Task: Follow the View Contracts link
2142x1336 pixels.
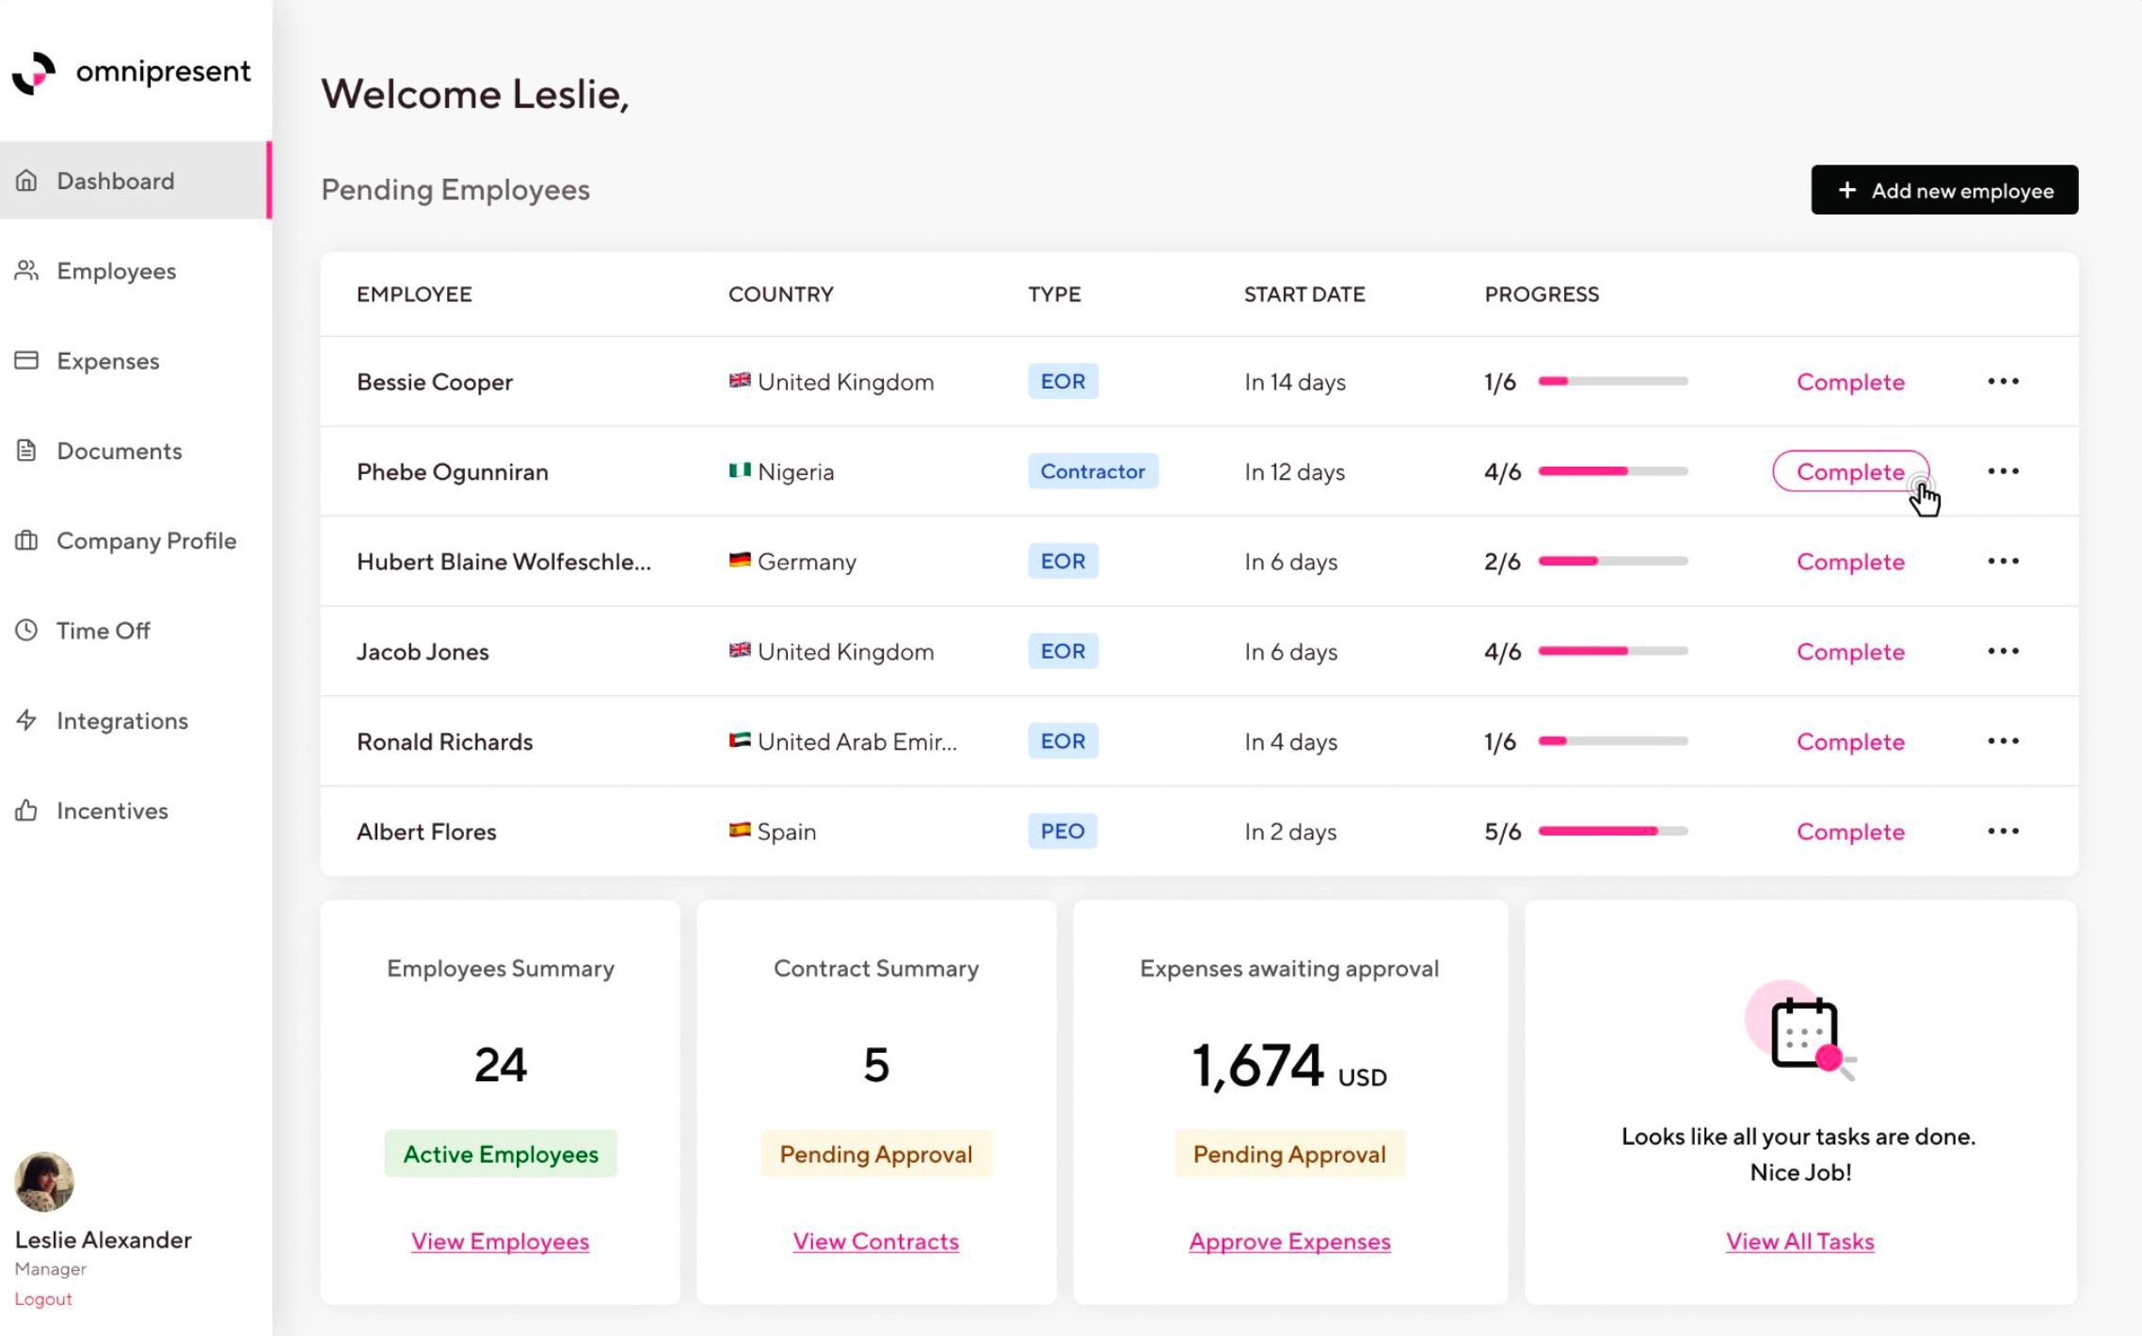Action: click(875, 1241)
